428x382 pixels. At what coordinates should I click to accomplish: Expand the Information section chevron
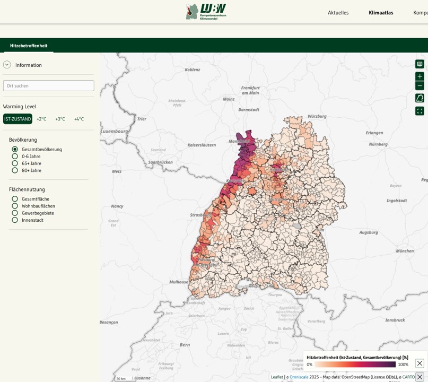[x=7, y=65]
